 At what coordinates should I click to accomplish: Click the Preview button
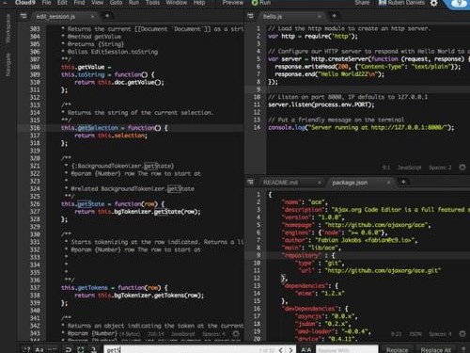coord(233,3)
